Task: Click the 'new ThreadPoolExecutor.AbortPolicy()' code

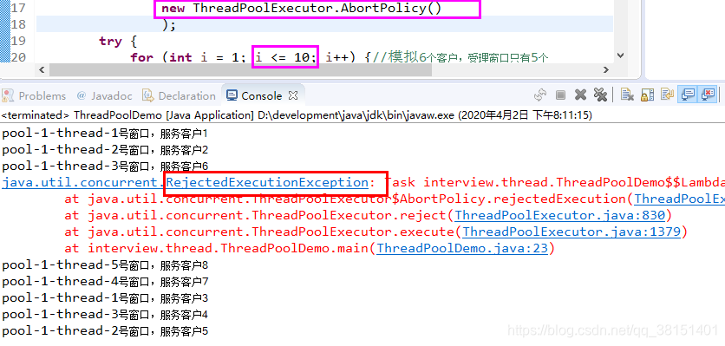Action: [302, 8]
